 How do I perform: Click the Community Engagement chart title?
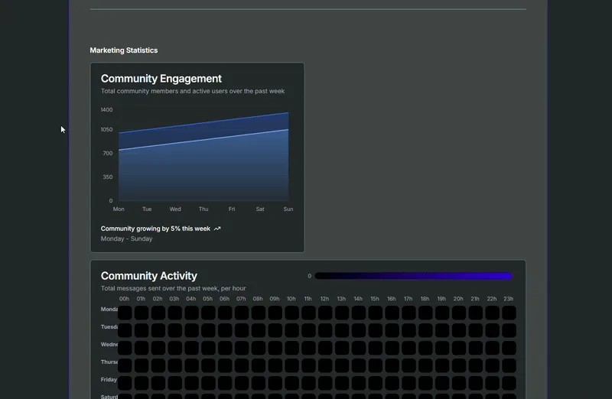(161, 79)
